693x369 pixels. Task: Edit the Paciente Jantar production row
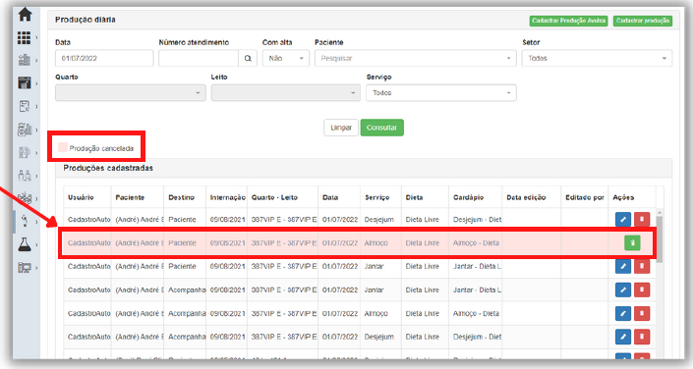click(x=623, y=266)
